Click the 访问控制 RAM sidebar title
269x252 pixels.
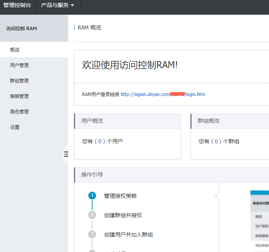(x=21, y=28)
